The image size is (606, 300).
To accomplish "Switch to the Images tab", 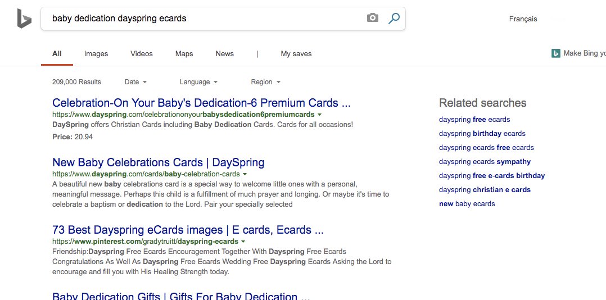I will pyautogui.click(x=96, y=54).
